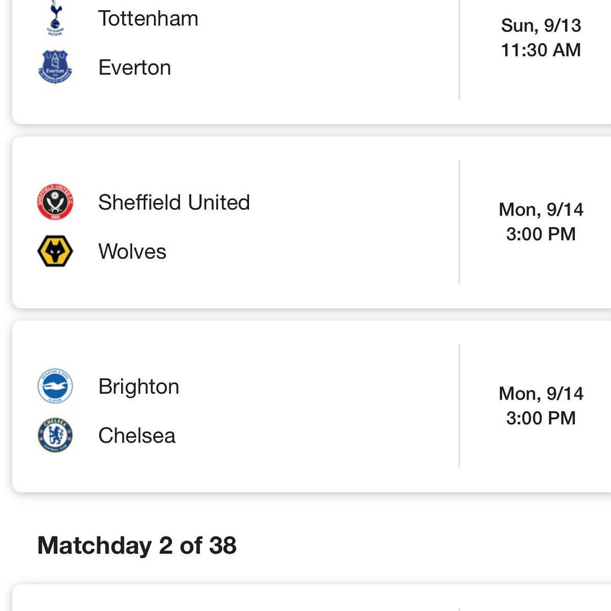Open the Chelsea team name
The width and height of the screenshot is (611, 611).
137,435
